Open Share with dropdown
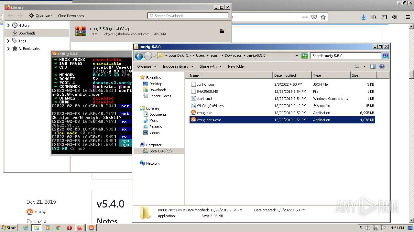 211,66
